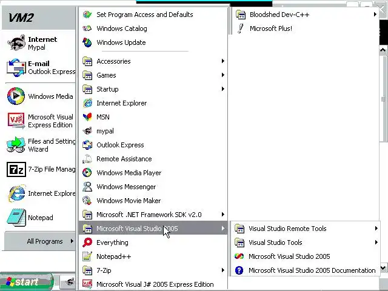Click the background window scrollbar thumb
Image resolution: width=388 pixels, height=291 pixels.
pyautogui.click(x=384, y=99)
